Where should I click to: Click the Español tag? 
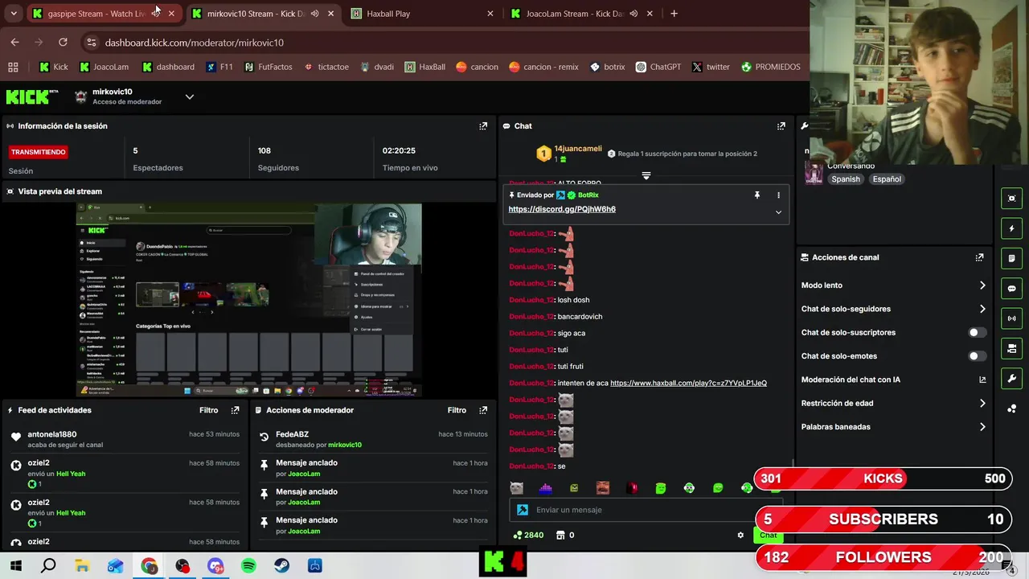887,179
